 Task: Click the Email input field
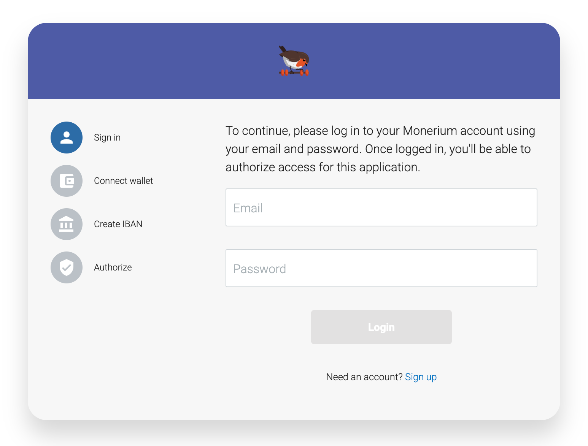381,207
